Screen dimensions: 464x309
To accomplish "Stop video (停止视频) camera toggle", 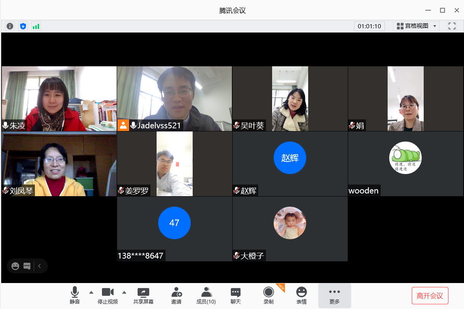I will 107,295.
